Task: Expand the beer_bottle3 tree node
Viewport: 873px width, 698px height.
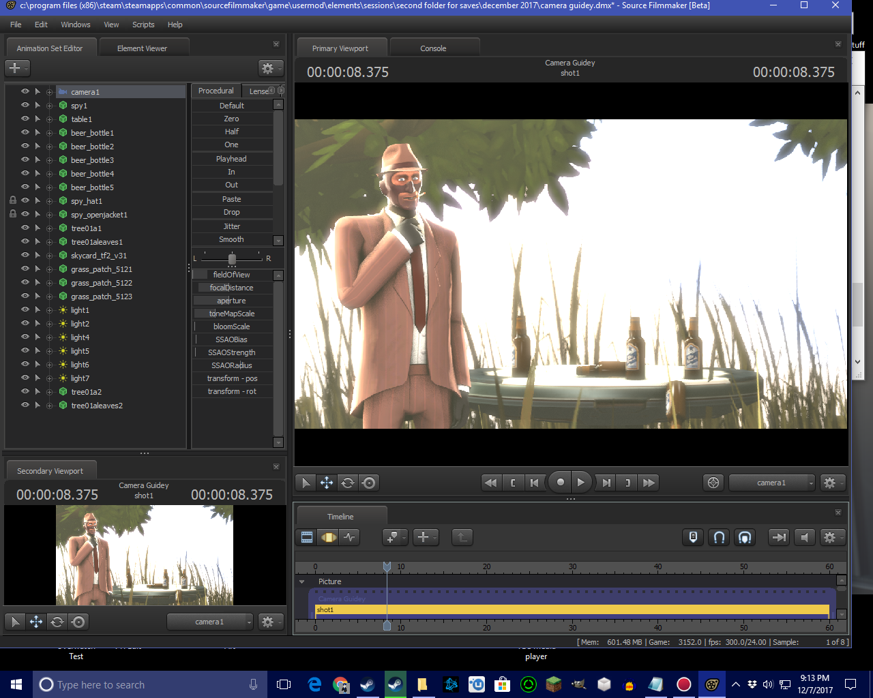Action: (x=49, y=160)
